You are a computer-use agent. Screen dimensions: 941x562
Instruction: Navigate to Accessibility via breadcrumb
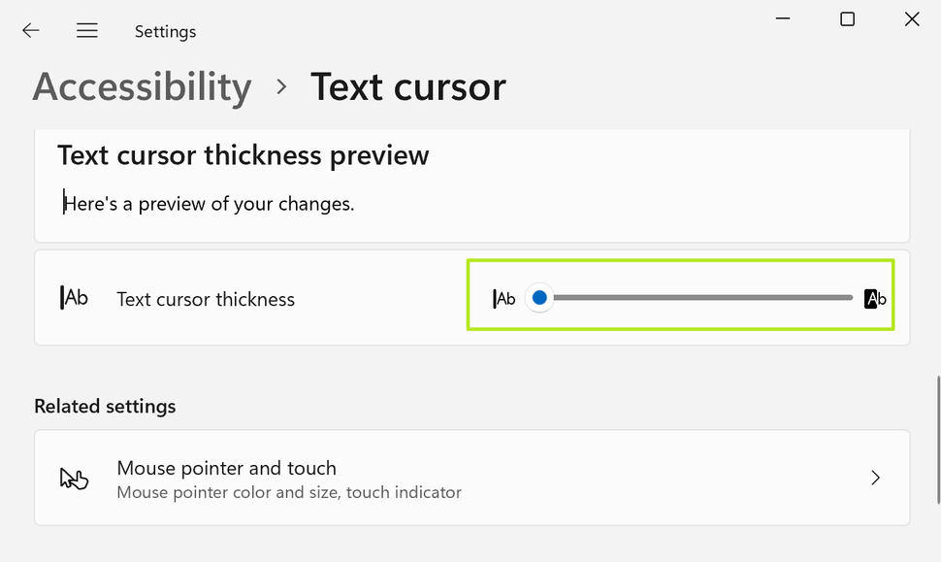(142, 86)
